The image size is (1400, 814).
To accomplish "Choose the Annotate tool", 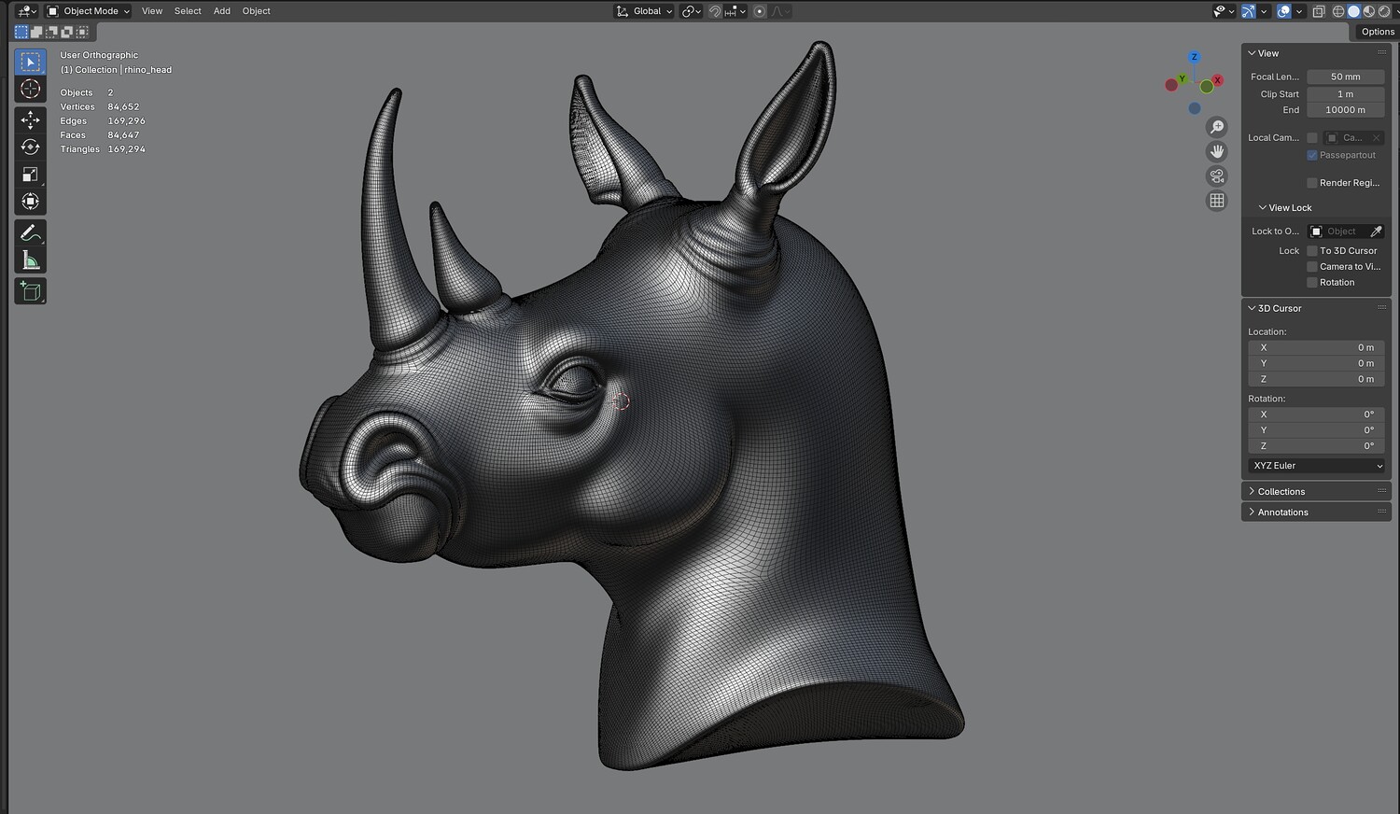I will tap(31, 232).
